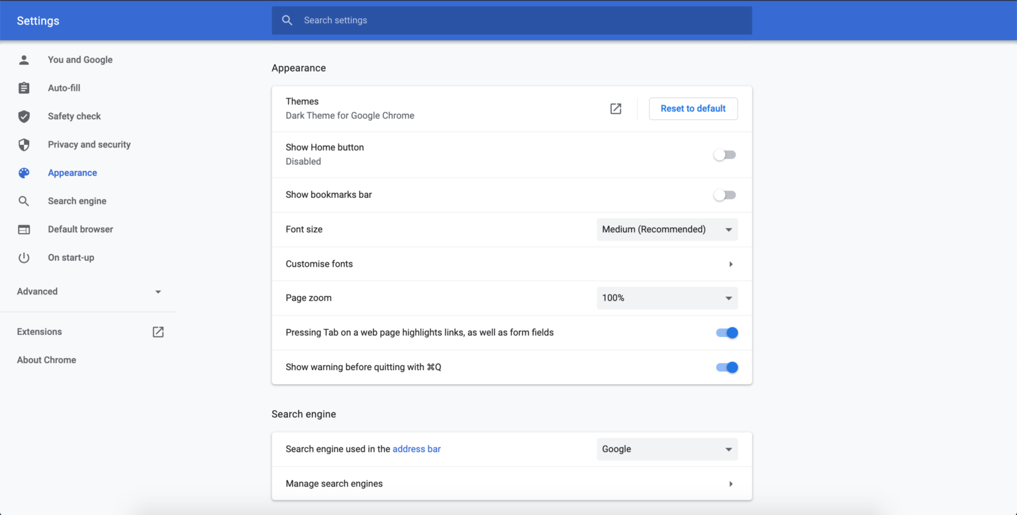Click the Appearance palette icon
1017x515 pixels.
click(x=24, y=173)
